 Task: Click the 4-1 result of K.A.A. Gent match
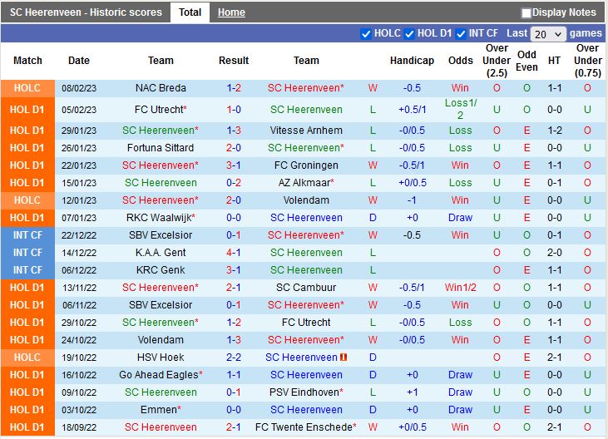pos(234,253)
